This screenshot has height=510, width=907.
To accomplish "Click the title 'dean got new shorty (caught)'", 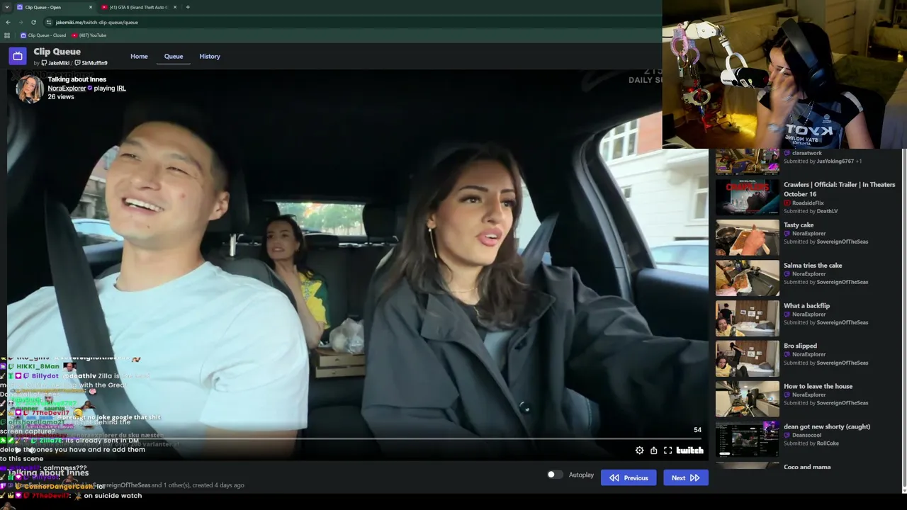I will (x=827, y=427).
